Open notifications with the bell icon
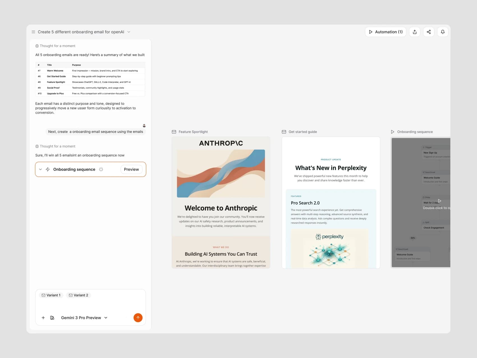 point(443,32)
